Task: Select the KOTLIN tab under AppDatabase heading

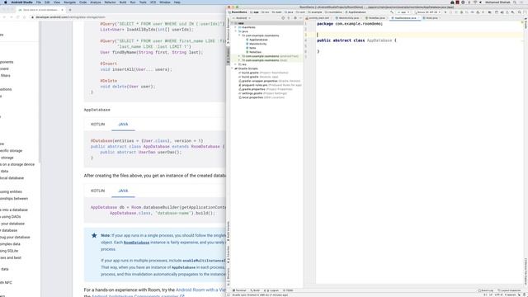Action: point(97,125)
